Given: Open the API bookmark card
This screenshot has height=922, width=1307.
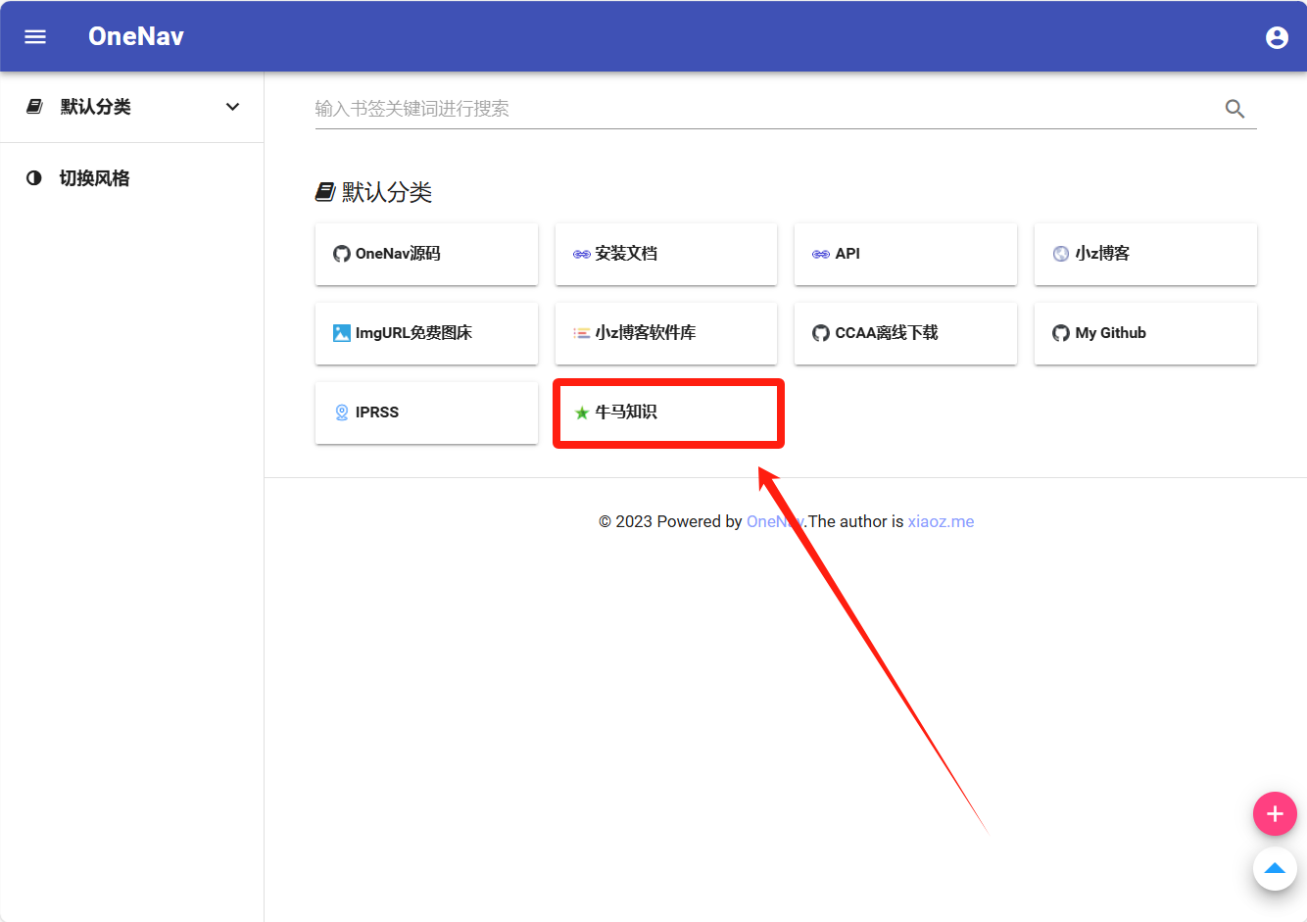Looking at the screenshot, I should point(904,254).
